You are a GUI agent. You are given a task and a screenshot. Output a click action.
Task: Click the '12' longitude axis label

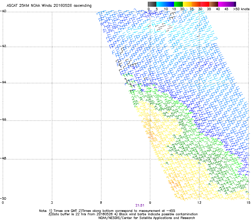pos(199,203)
